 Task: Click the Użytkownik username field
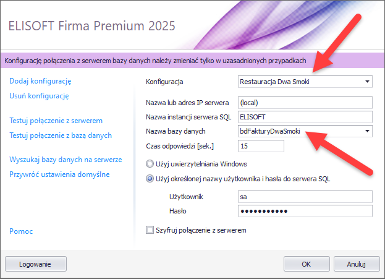point(305,197)
